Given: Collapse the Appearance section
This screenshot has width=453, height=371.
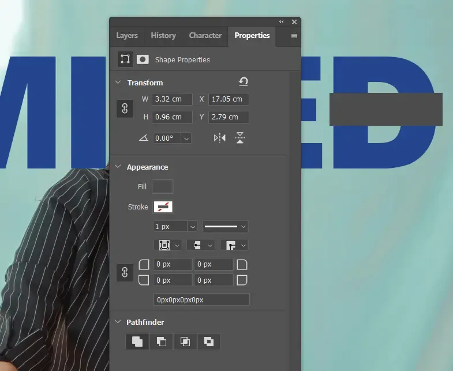Looking at the screenshot, I should [118, 167].
